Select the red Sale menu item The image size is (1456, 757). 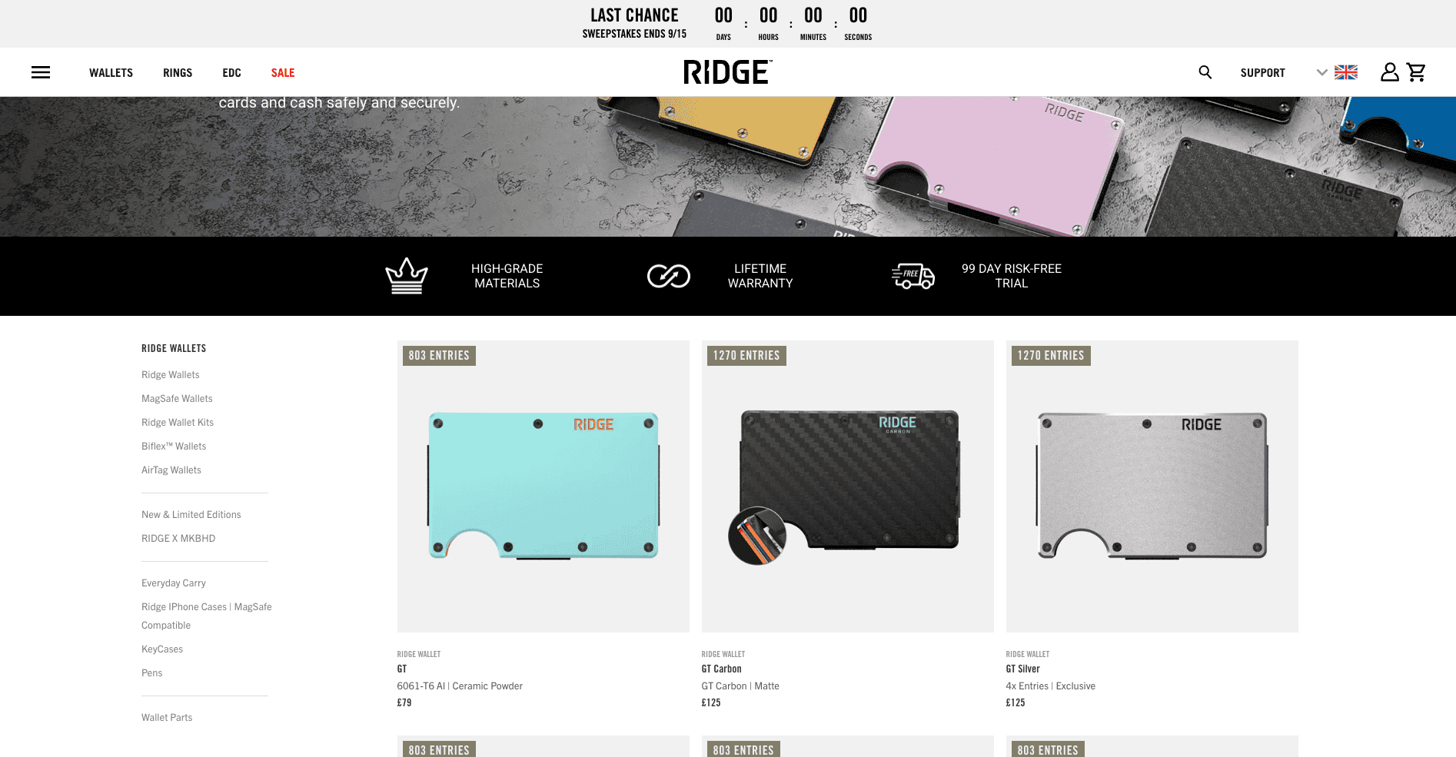click(283, 72)
